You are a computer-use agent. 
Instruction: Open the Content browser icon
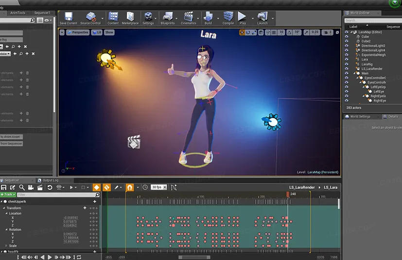click(x=113, y=18)
